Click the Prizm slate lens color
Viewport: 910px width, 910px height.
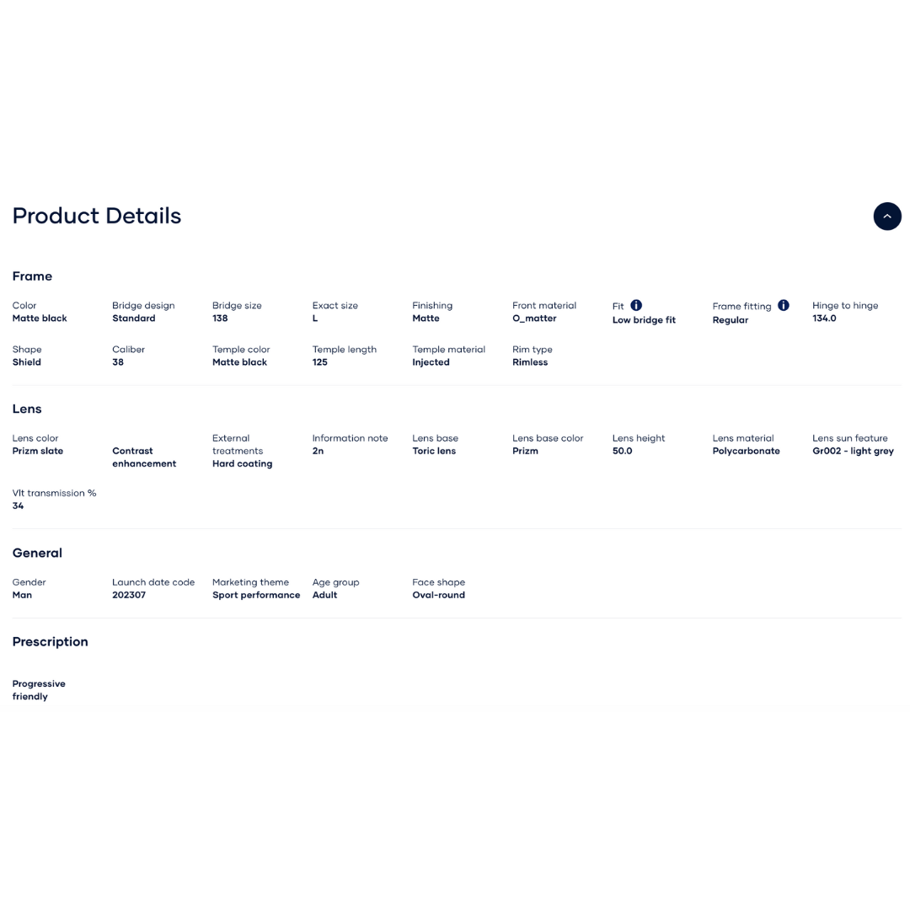(x=38, y=451)
